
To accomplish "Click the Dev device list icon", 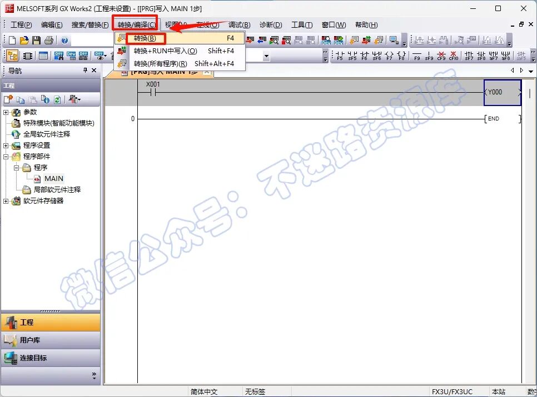I will (x=71, y=56).
